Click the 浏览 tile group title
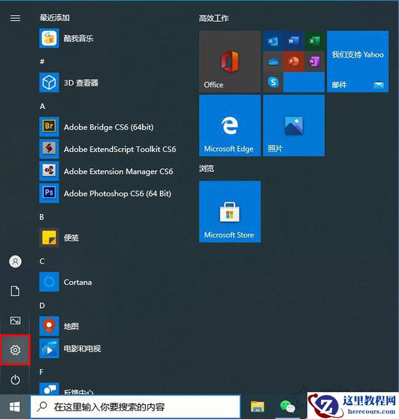Screen dimensions: 399x419 click(206, 168)
